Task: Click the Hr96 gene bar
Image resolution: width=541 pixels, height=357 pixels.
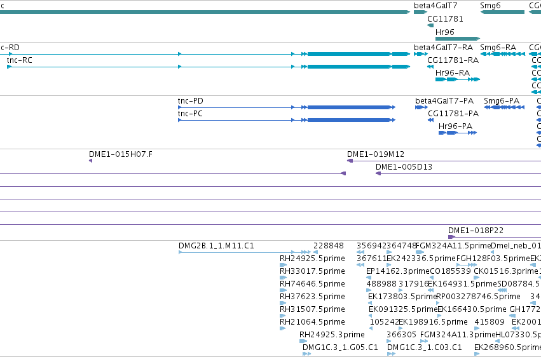Action: 458,39
